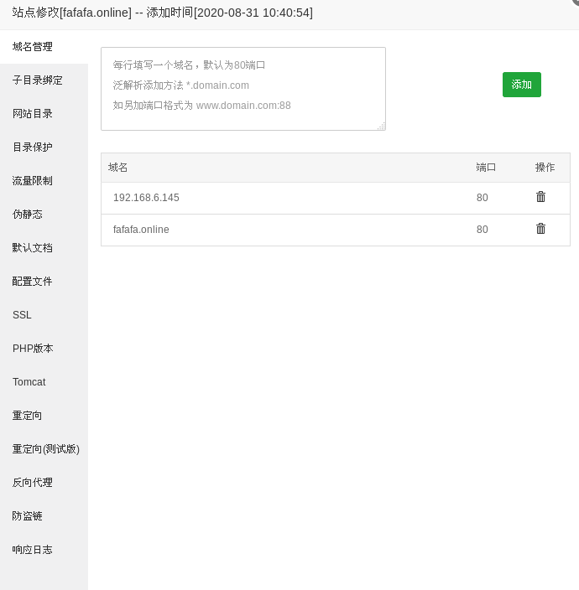
Task: Click the 操作 column header
Action: click(x=545, y=168)
